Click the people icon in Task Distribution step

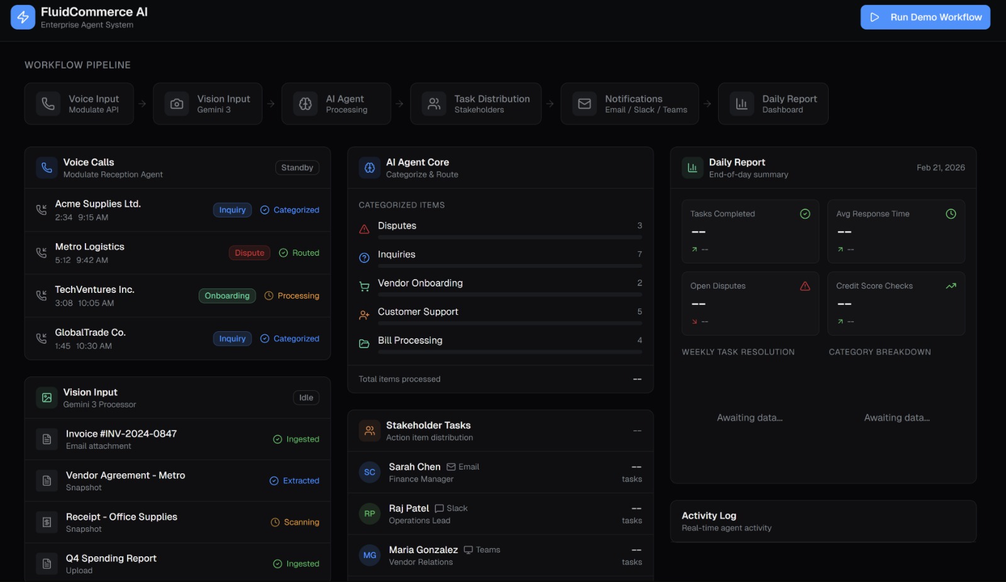pyautogui.click(x=434, y=104)
